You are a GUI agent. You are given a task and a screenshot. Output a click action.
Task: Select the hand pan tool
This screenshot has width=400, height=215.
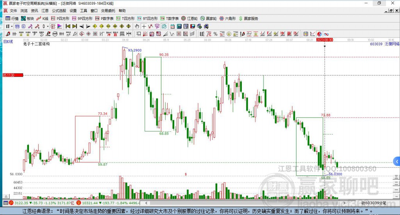[137, 26]
